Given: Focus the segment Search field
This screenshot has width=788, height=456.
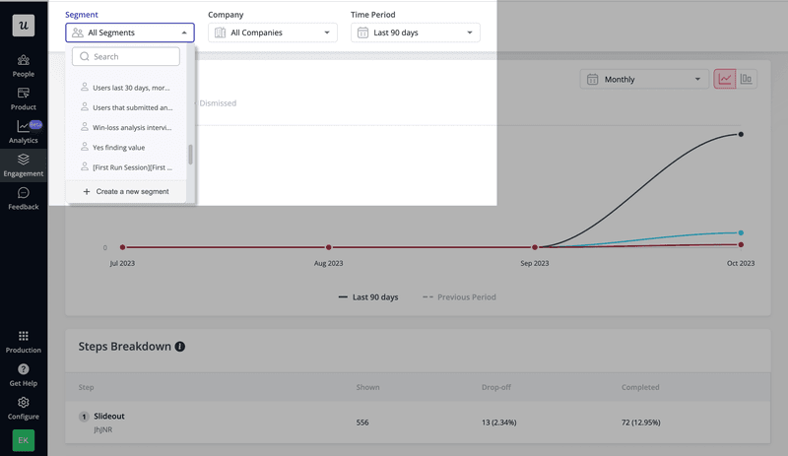Looking at the screenshot, I should tap(126, 56).
